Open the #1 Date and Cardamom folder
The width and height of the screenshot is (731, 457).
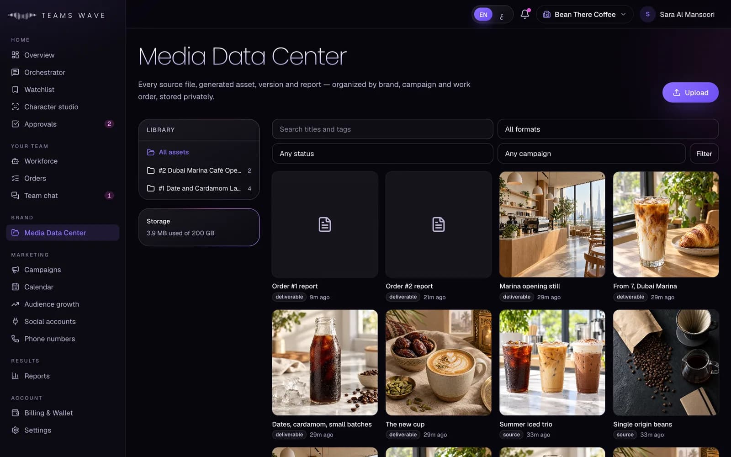[199, 188]
